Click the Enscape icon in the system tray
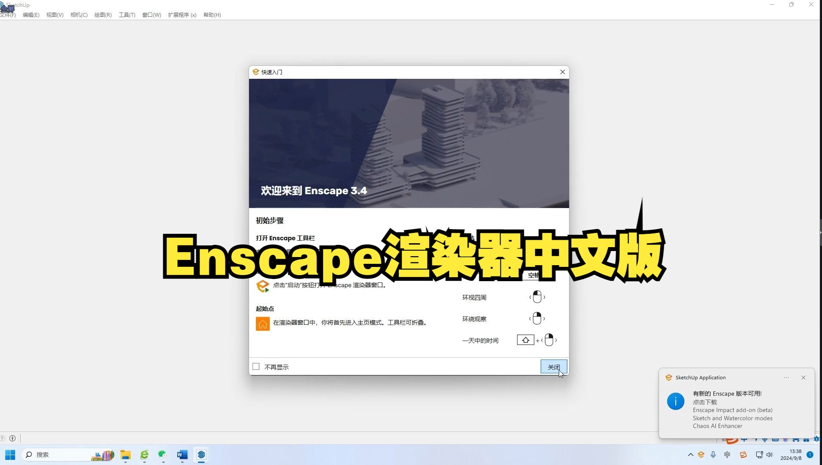822x465 pixels. (x=701, y=454)
